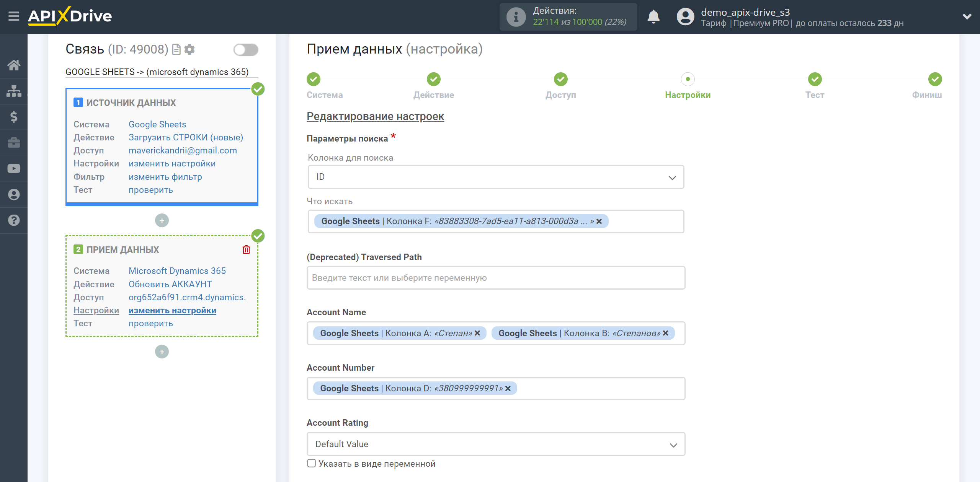Image resolution: width=980 pixels, height=482 pixels.
Task: Click the 'Редактирование настроек' heading
Action: pos(375,116)
